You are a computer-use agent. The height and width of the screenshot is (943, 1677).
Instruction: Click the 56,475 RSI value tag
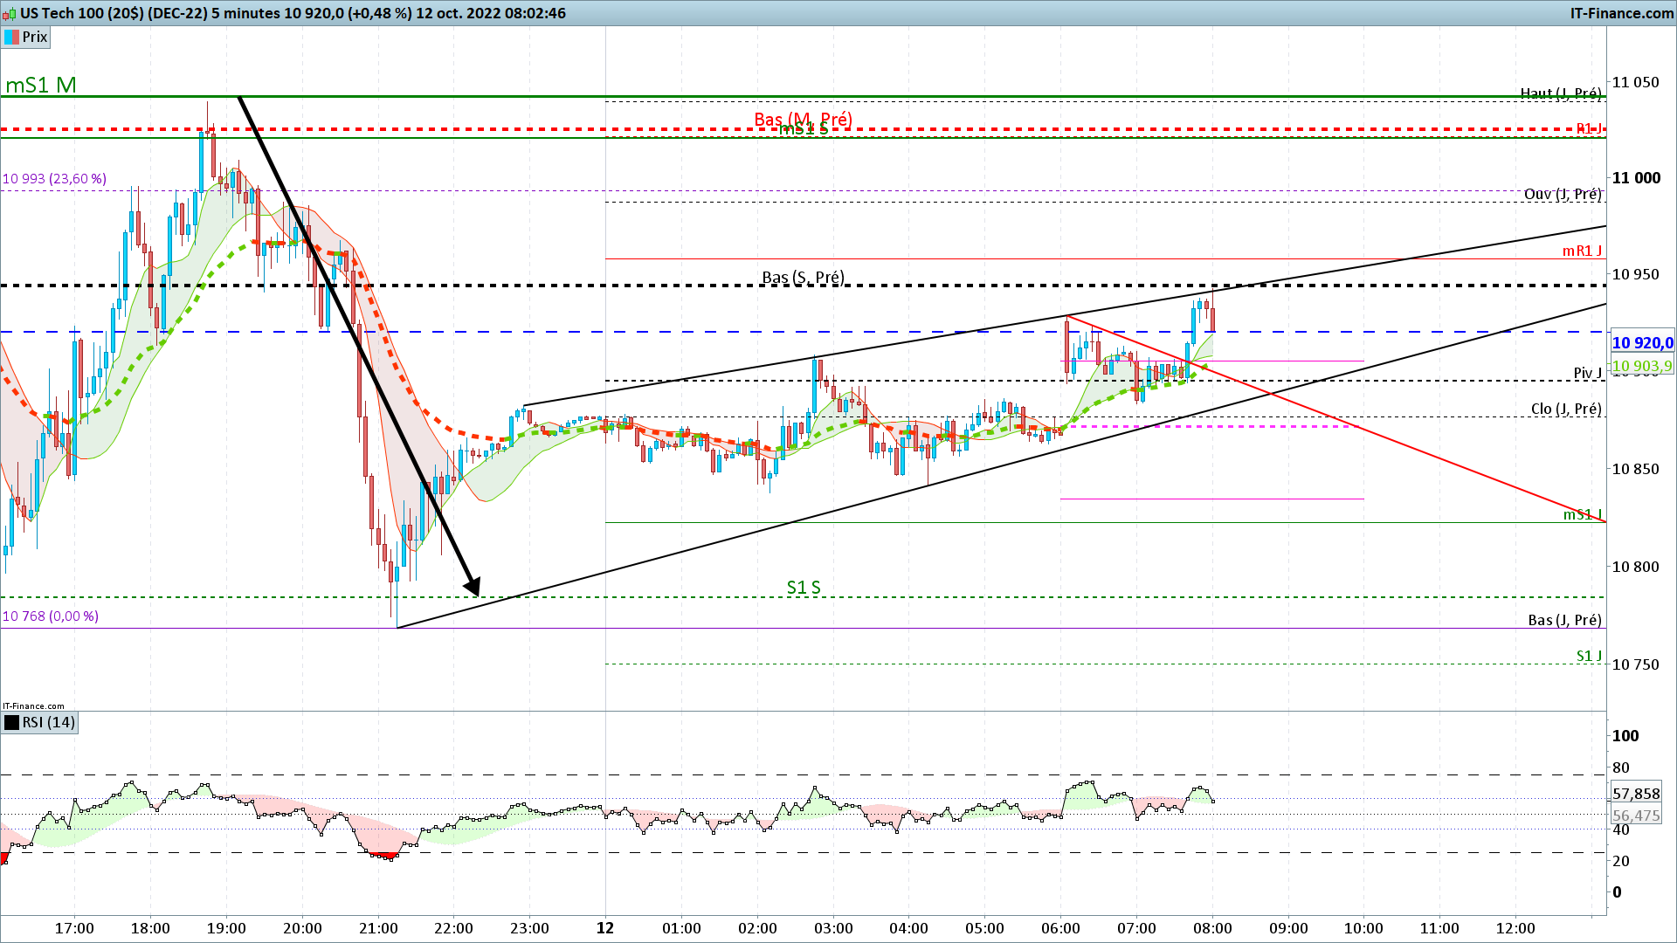click(x=1636, y=816)
